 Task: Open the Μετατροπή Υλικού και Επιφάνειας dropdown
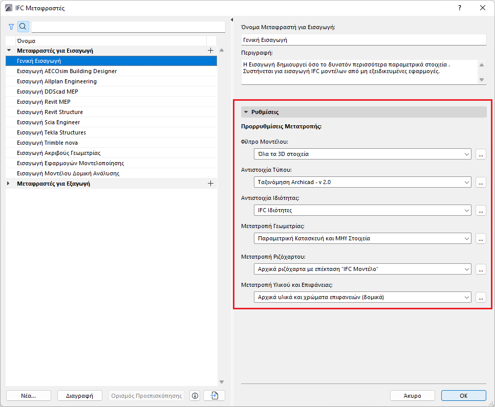(362, 297)
